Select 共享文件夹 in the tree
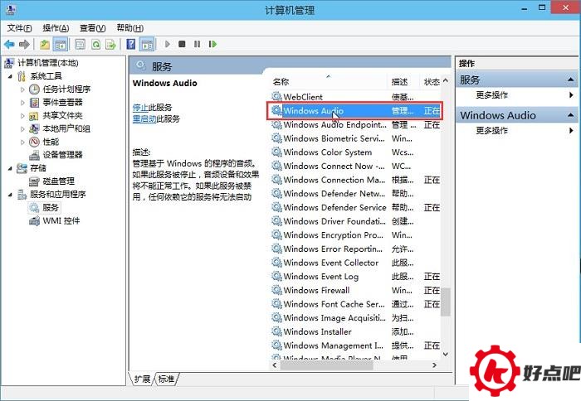Screen dimensions: 581x401 tap(62, 115)
